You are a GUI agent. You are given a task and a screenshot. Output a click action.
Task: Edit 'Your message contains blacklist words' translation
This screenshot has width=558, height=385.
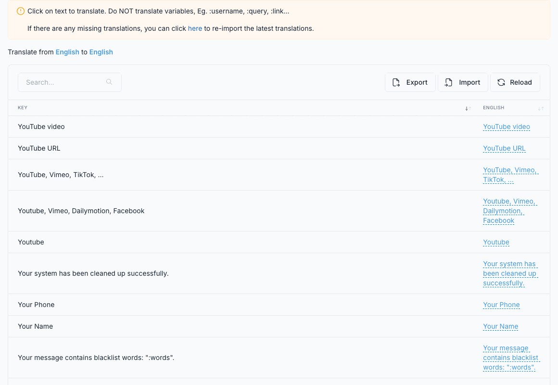511,358
